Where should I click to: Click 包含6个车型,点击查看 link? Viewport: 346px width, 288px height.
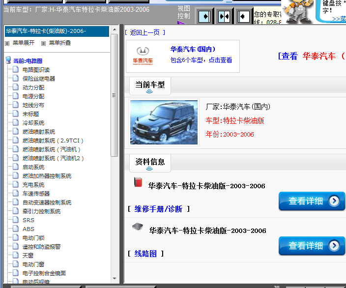[x=201, y=60]
